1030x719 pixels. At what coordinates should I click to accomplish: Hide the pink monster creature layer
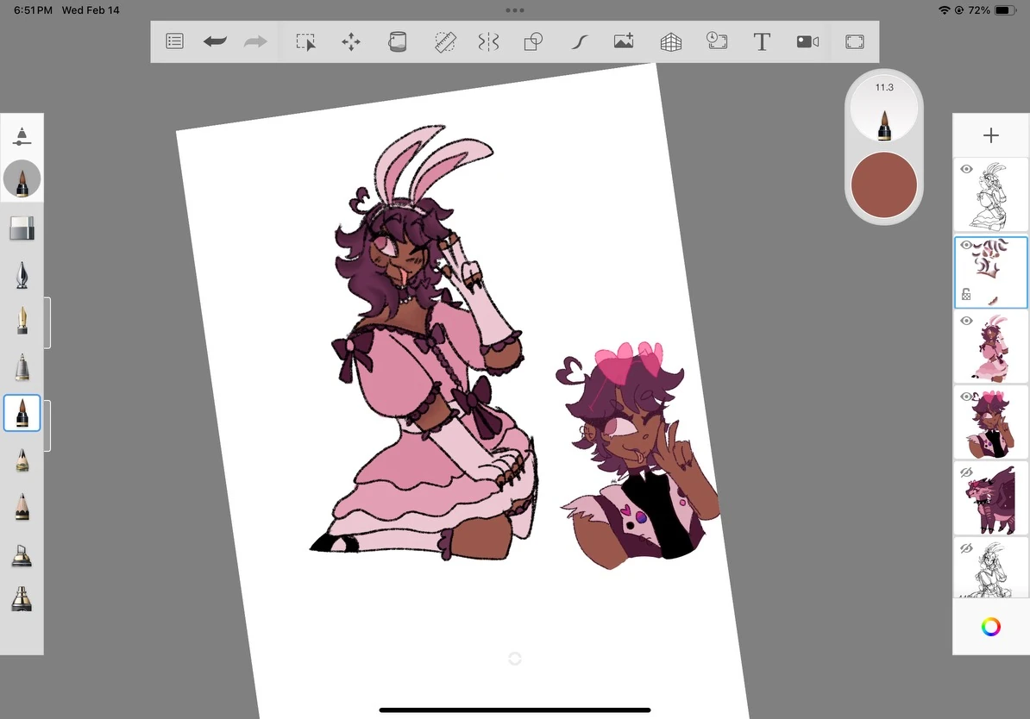965,472
